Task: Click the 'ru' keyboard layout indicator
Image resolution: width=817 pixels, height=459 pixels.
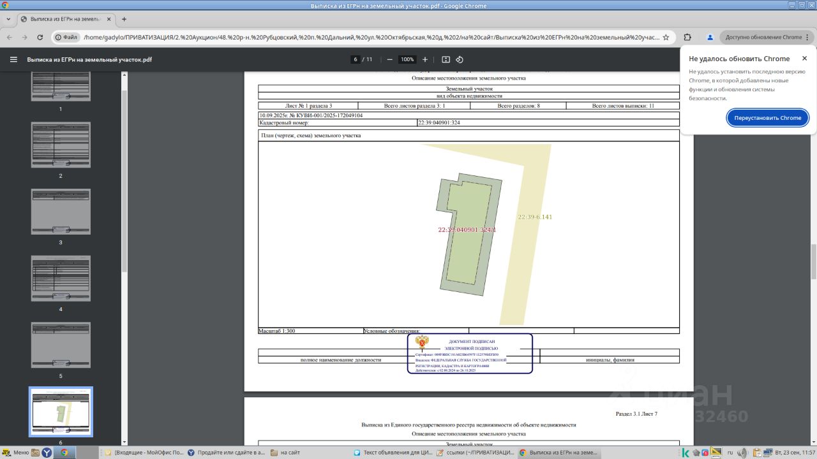Action: pyautogui.click(x=731, y=453)
